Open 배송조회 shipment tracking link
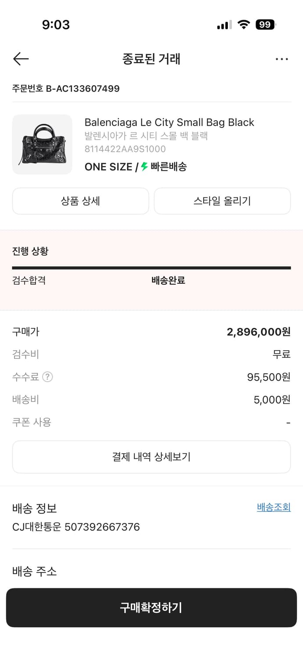This screenshot has width=303, height=659. 273,507
